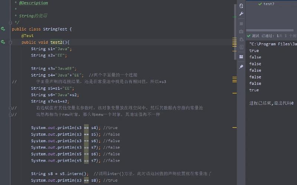Pin the run tab with the pin icon

click(241, 67)
